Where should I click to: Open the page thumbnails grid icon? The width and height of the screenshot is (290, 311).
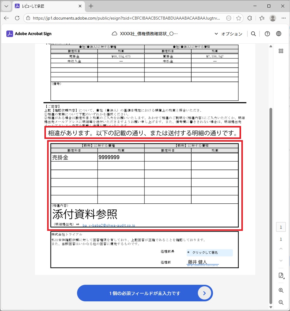(x=281, y=51)
